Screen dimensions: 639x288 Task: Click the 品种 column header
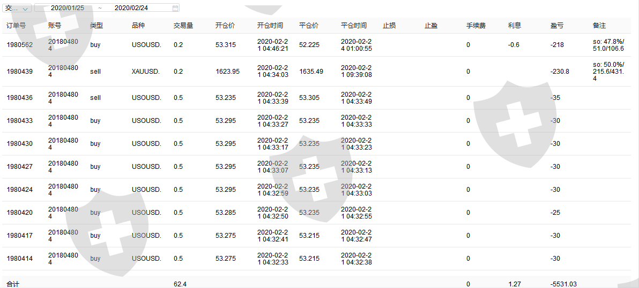138,26
